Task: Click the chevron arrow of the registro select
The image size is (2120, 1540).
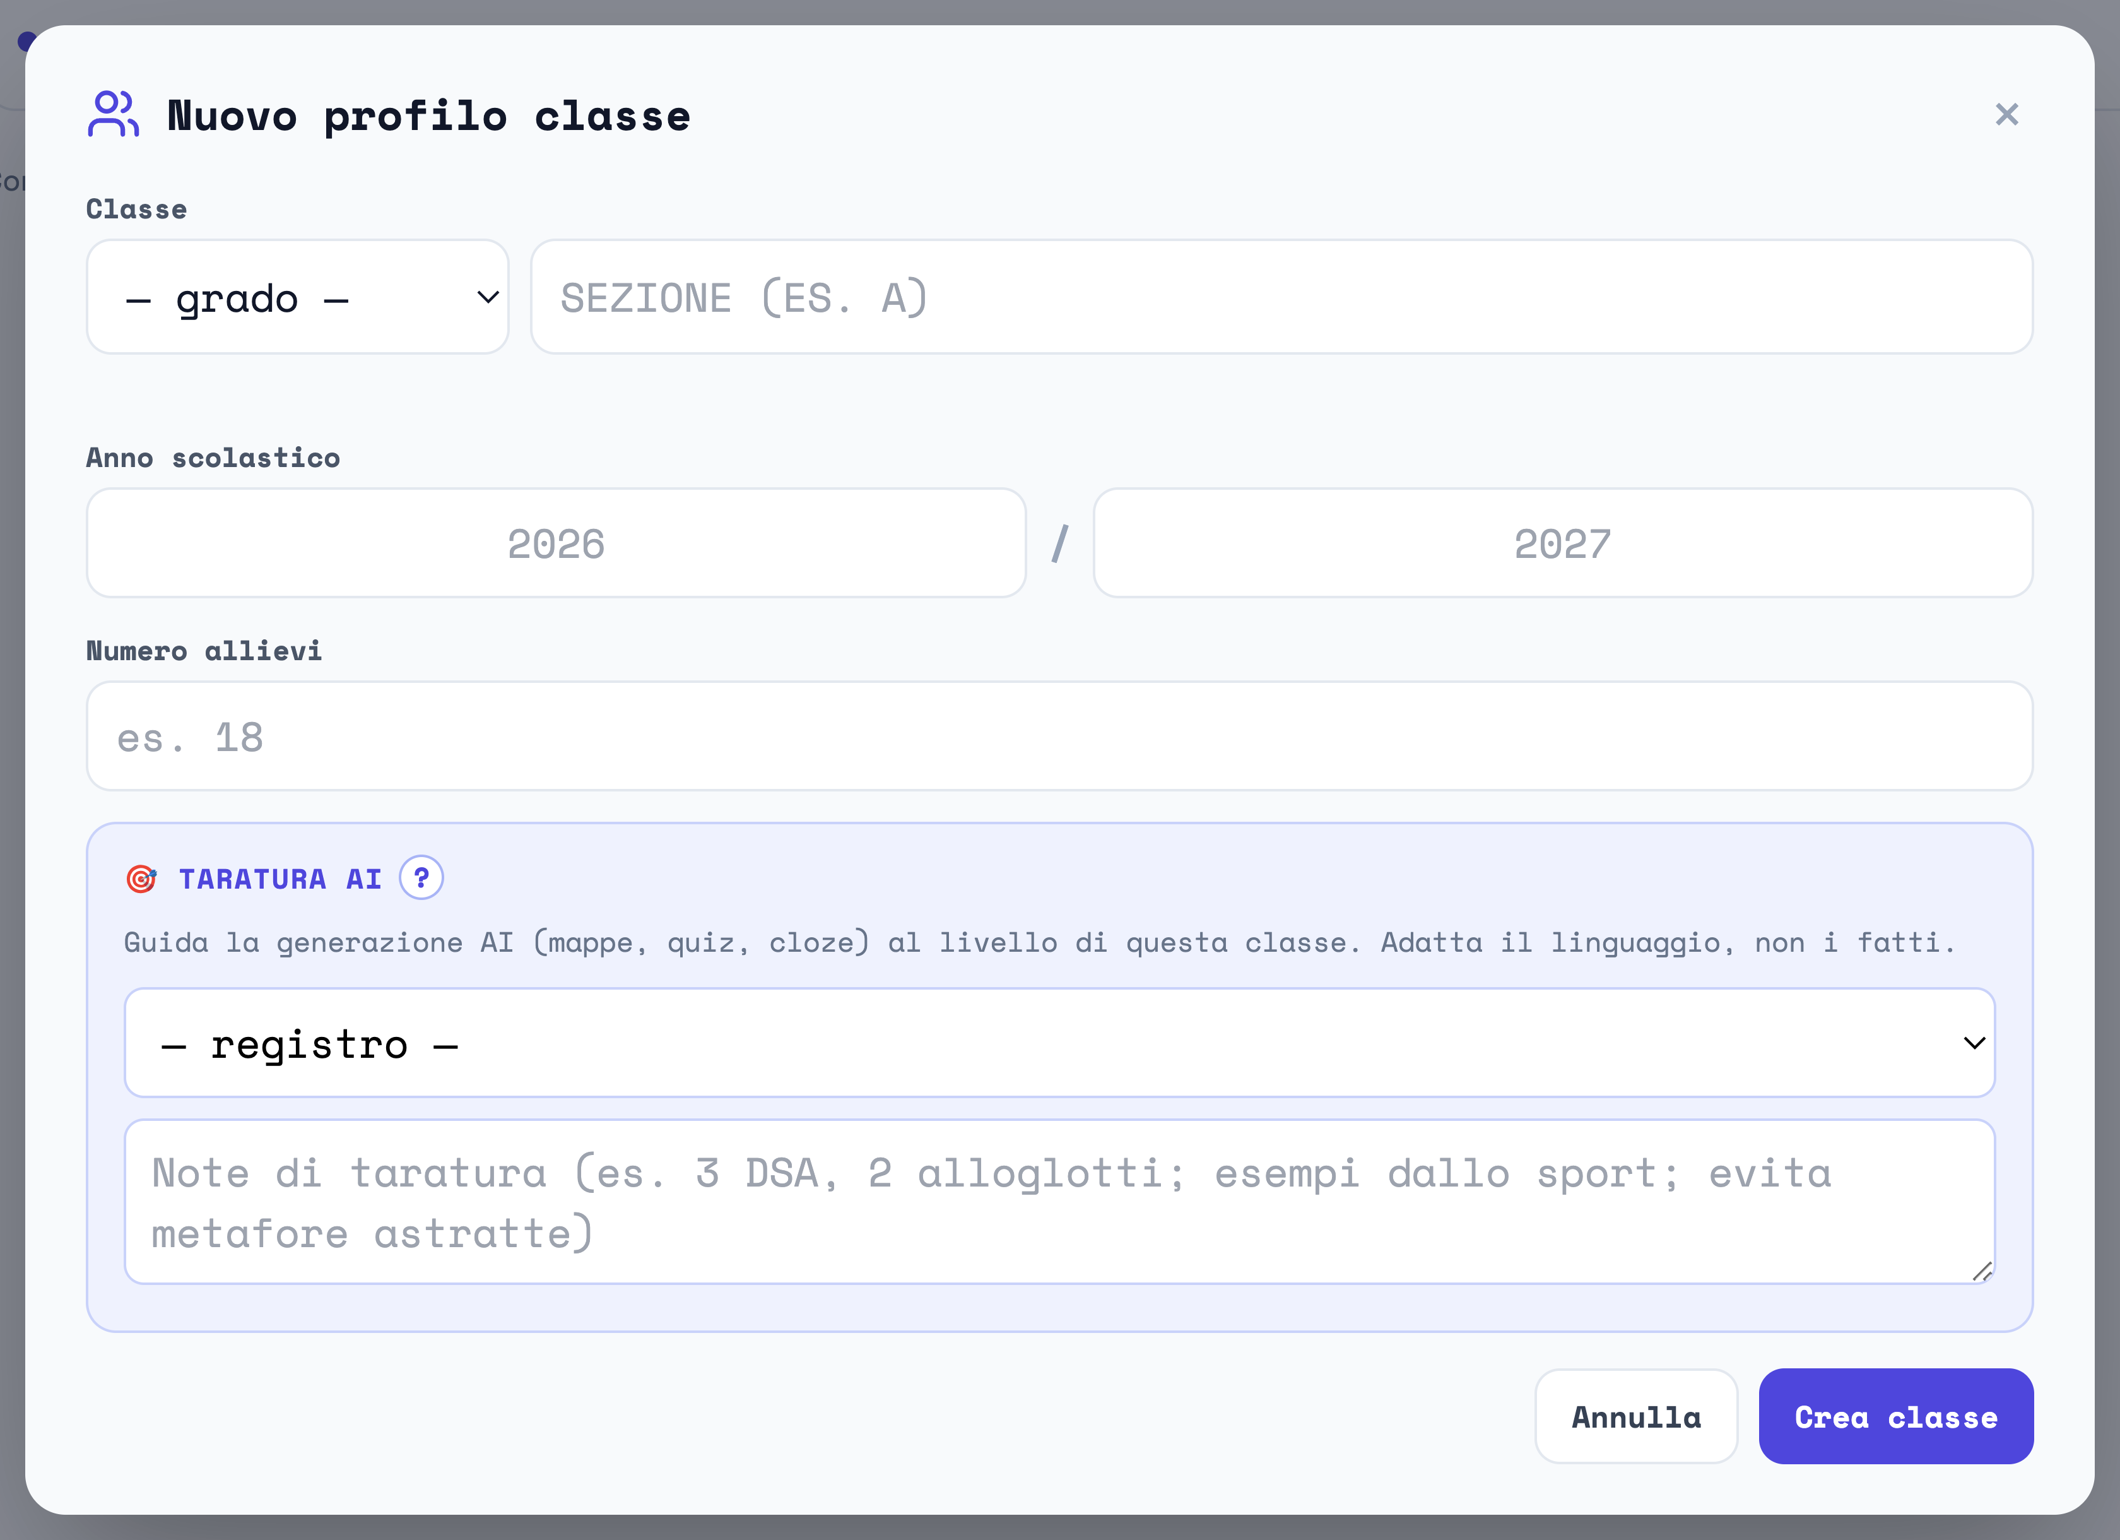Action: 1973,1043
